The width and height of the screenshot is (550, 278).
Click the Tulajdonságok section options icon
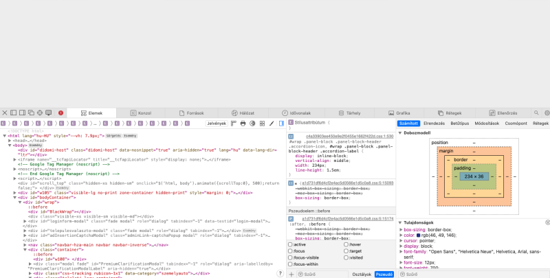pos(547,222)
